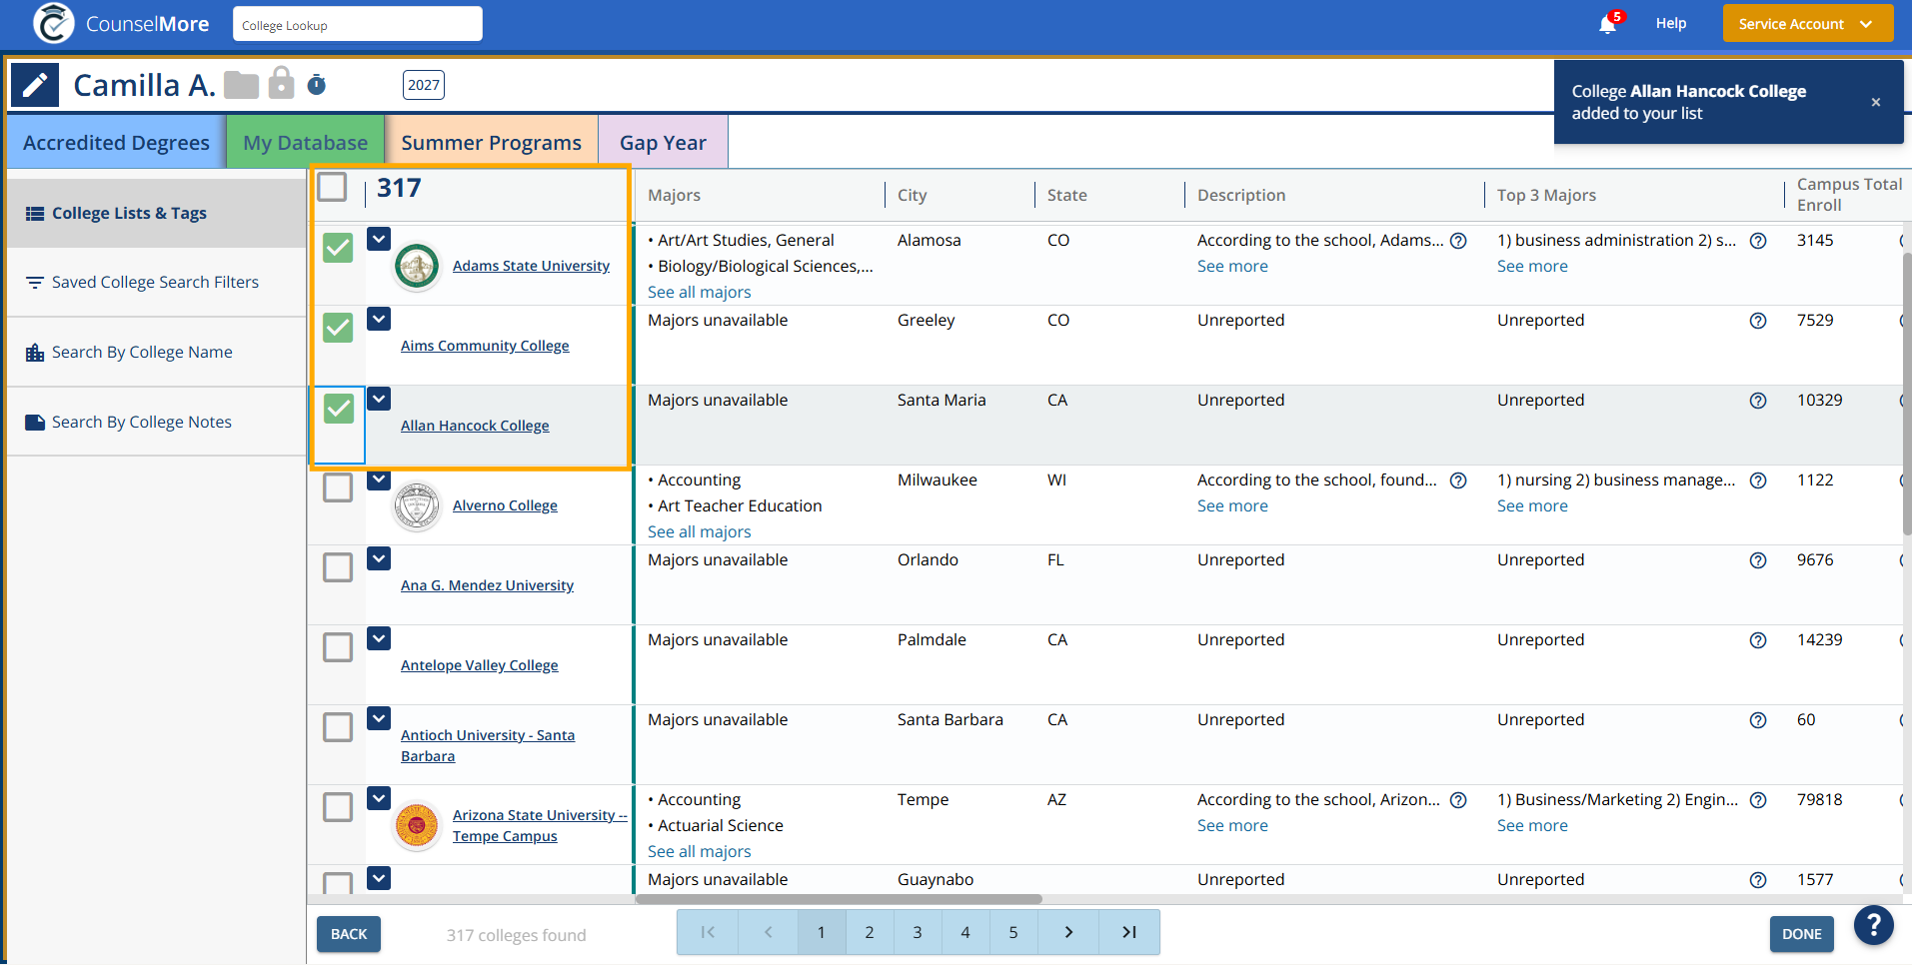The image size is (1912, 965).
Task: Expand Antioch University row dropdown
Action: [x=379, y=718]
